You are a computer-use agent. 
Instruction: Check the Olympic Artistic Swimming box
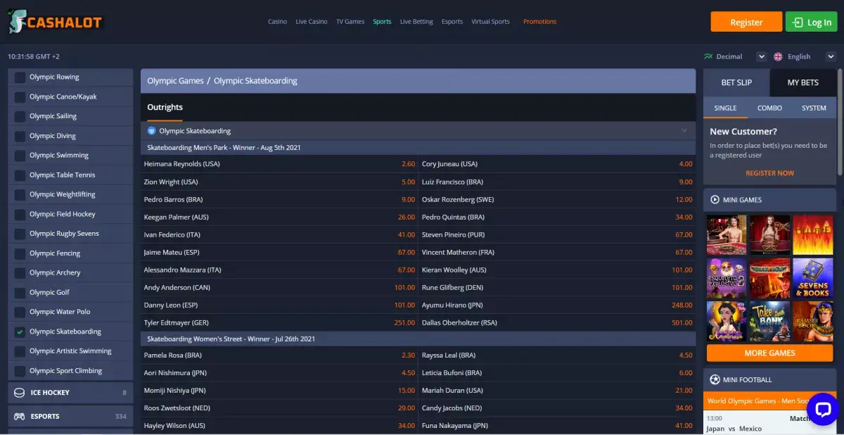(x=20, y=351)
